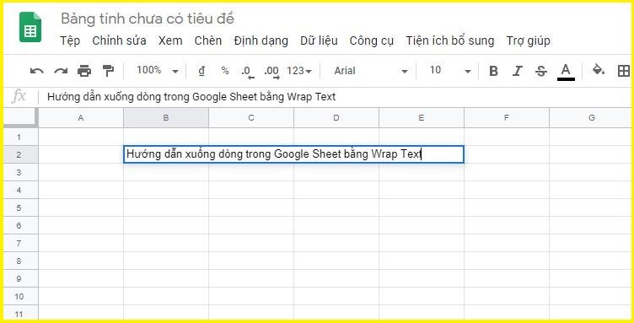Open the text color picker

[x=566, y=72]
